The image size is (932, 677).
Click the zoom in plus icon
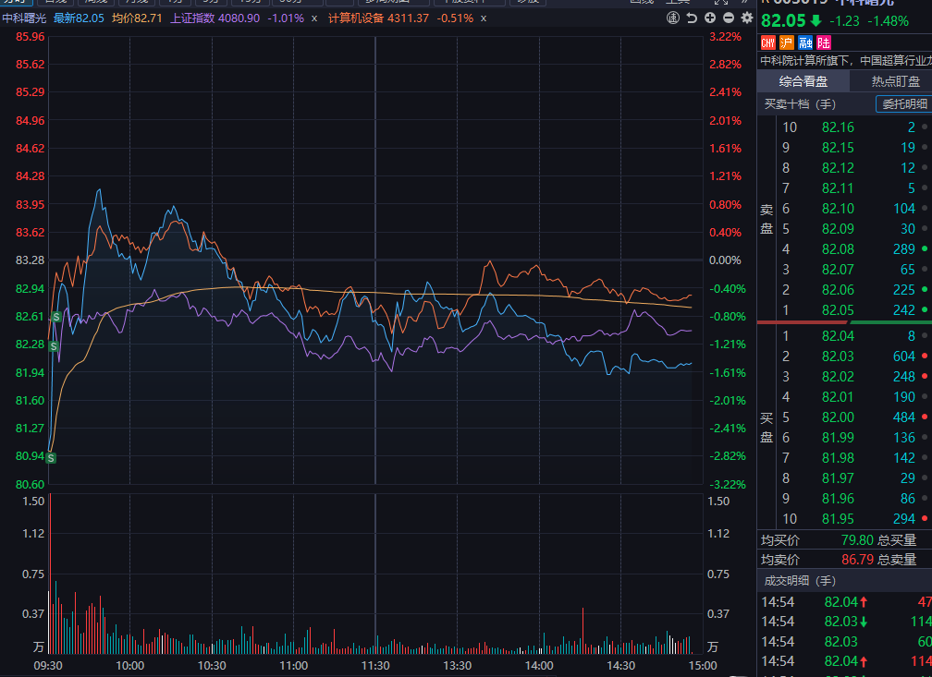coord(710,18)
